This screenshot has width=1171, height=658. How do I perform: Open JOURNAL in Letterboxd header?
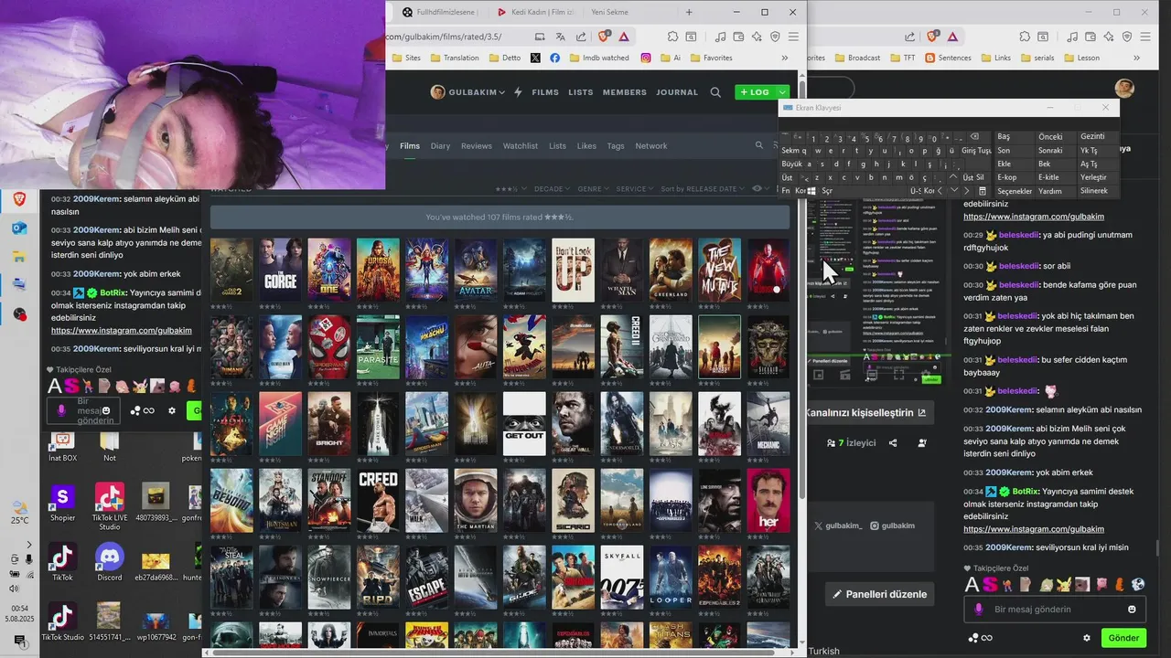coord(677,92)
